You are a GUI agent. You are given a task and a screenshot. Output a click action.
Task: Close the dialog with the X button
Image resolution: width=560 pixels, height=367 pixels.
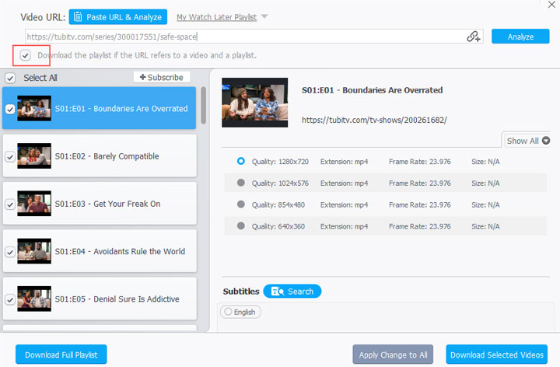(x=551, y=5)
